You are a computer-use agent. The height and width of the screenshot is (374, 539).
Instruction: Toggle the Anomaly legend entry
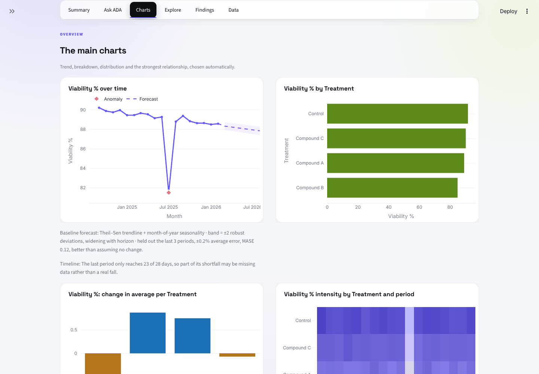[109, 99]
